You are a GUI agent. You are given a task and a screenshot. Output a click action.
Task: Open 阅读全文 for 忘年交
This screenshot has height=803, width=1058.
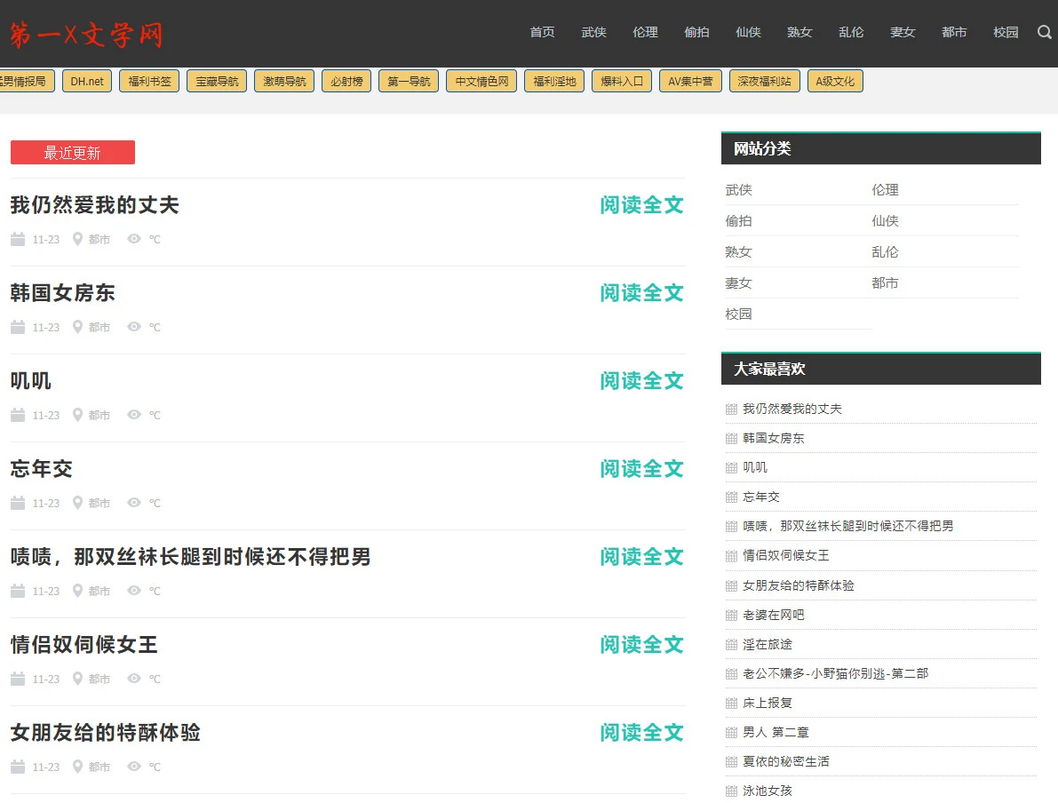coord(641,469)
